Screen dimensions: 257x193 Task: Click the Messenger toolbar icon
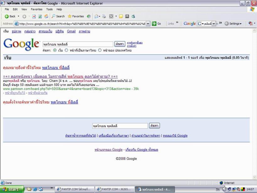tap(133, 16)
